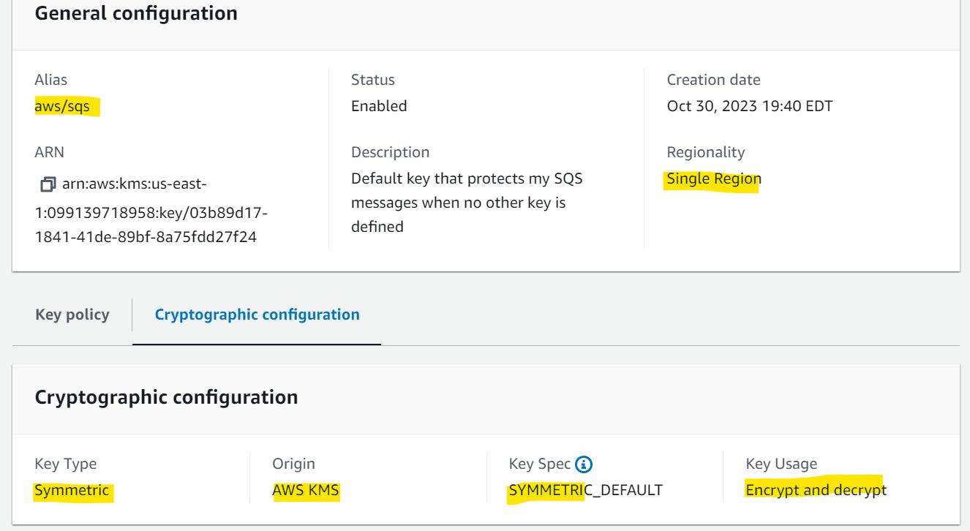Click the key description text about SQS messages
This screenshot has width=970, height=531.
(467, 203)
